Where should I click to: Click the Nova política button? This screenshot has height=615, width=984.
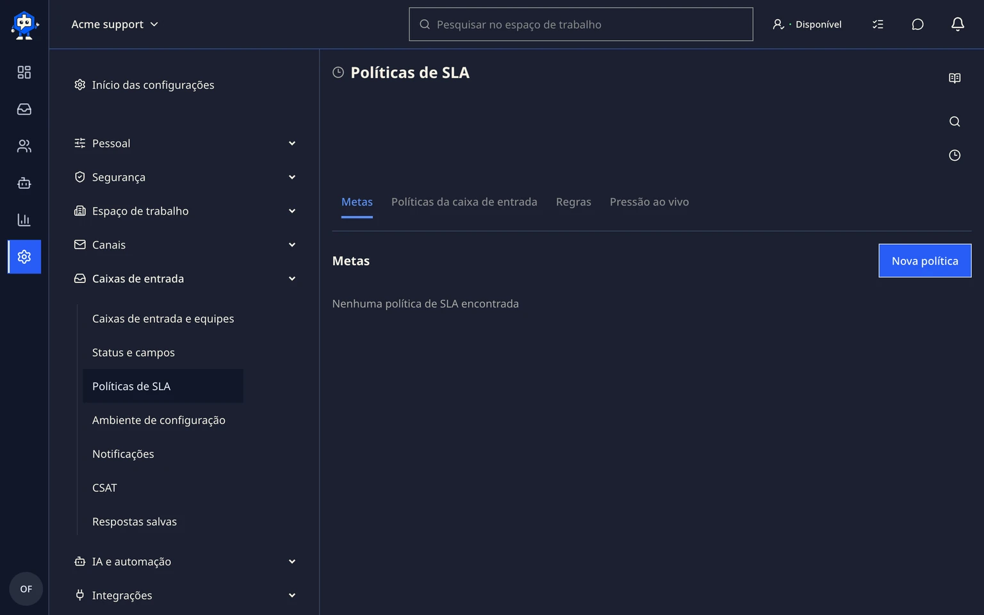click(x=924, y=261)
